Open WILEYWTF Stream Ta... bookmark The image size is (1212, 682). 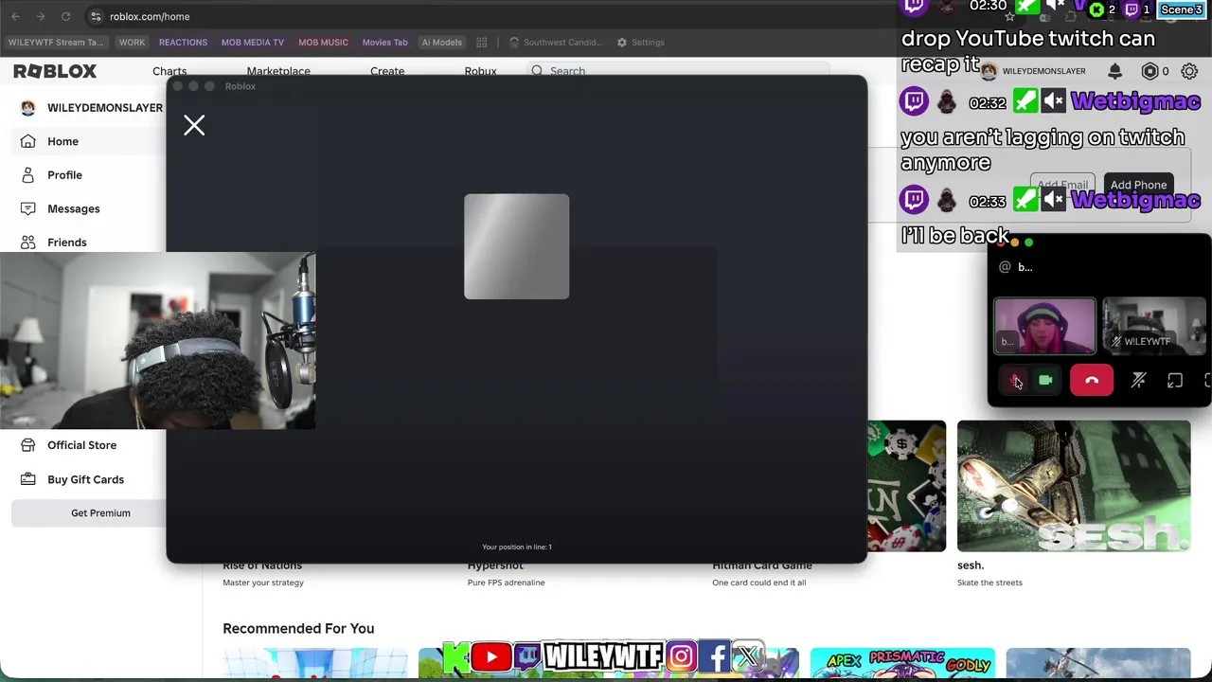(55, 42)
